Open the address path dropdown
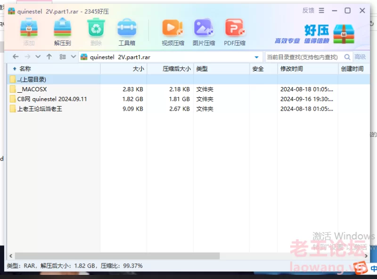The image size is (377, 279). tap(256, 57)
